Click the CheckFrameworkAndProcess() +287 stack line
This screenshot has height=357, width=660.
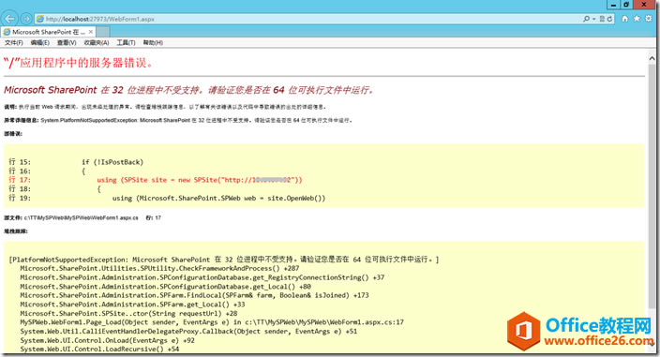coord(159,268)
